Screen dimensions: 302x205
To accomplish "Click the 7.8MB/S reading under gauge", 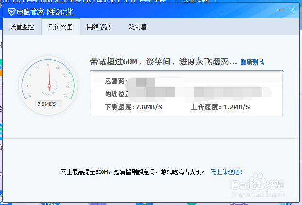I will pyautogui.click(x=47, y=104).
